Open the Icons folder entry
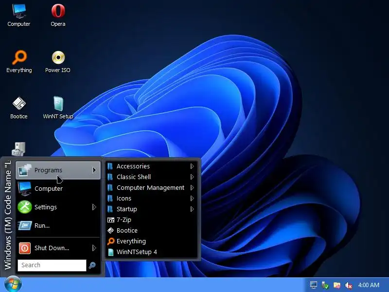 151,199
